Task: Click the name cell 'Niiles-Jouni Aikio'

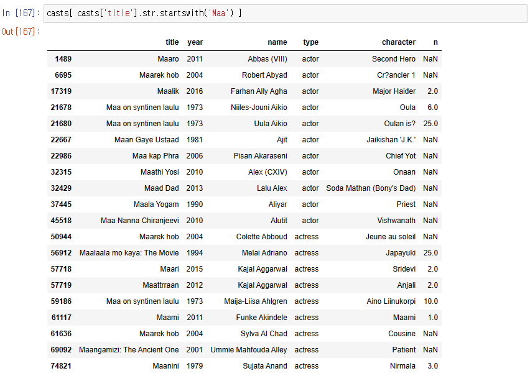Action: pos(259,108)
